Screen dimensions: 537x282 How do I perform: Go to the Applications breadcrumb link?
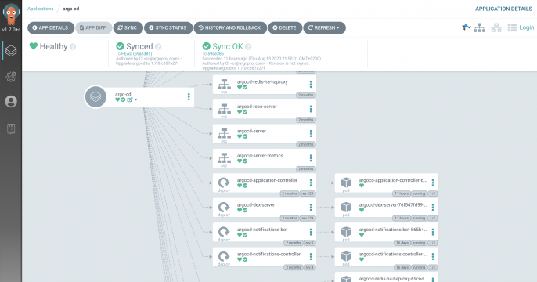(41, 9)
